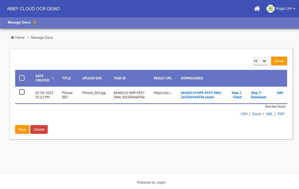Click the Excel export link

click(256, 114)
